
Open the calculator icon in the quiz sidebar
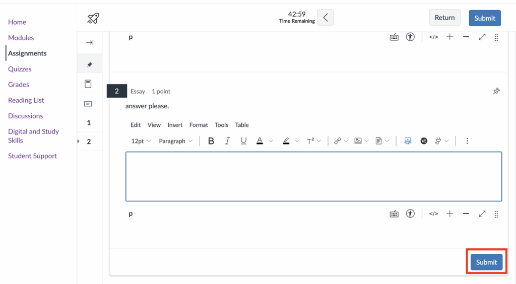[x=88, y=84]
